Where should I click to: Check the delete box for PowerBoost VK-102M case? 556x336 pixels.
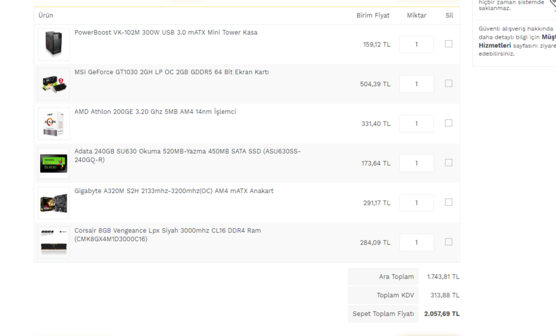449,44
